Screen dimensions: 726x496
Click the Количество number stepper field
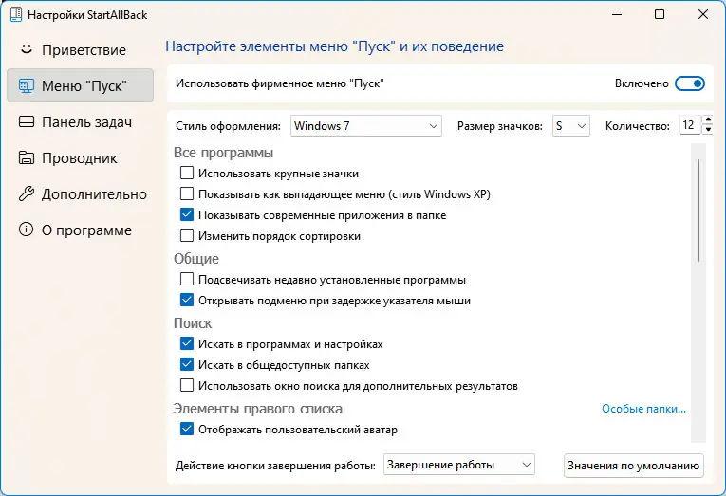coord(686,125)
